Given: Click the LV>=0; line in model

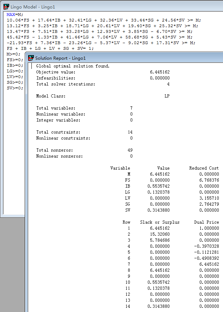Looking at the screenshot, I should (x=15, y=77).
